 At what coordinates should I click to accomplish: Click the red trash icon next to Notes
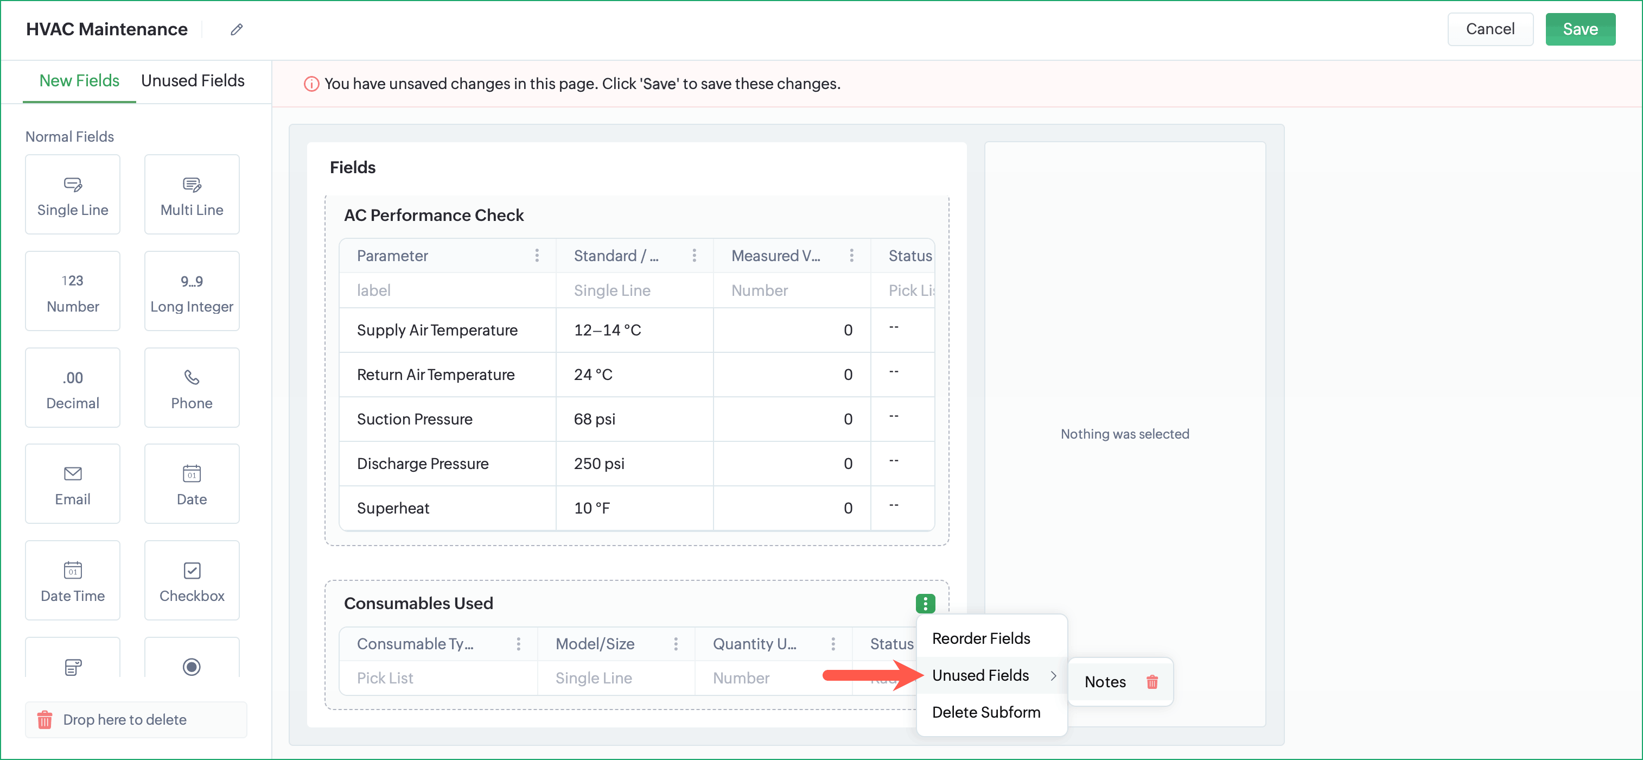point(1152,682)
